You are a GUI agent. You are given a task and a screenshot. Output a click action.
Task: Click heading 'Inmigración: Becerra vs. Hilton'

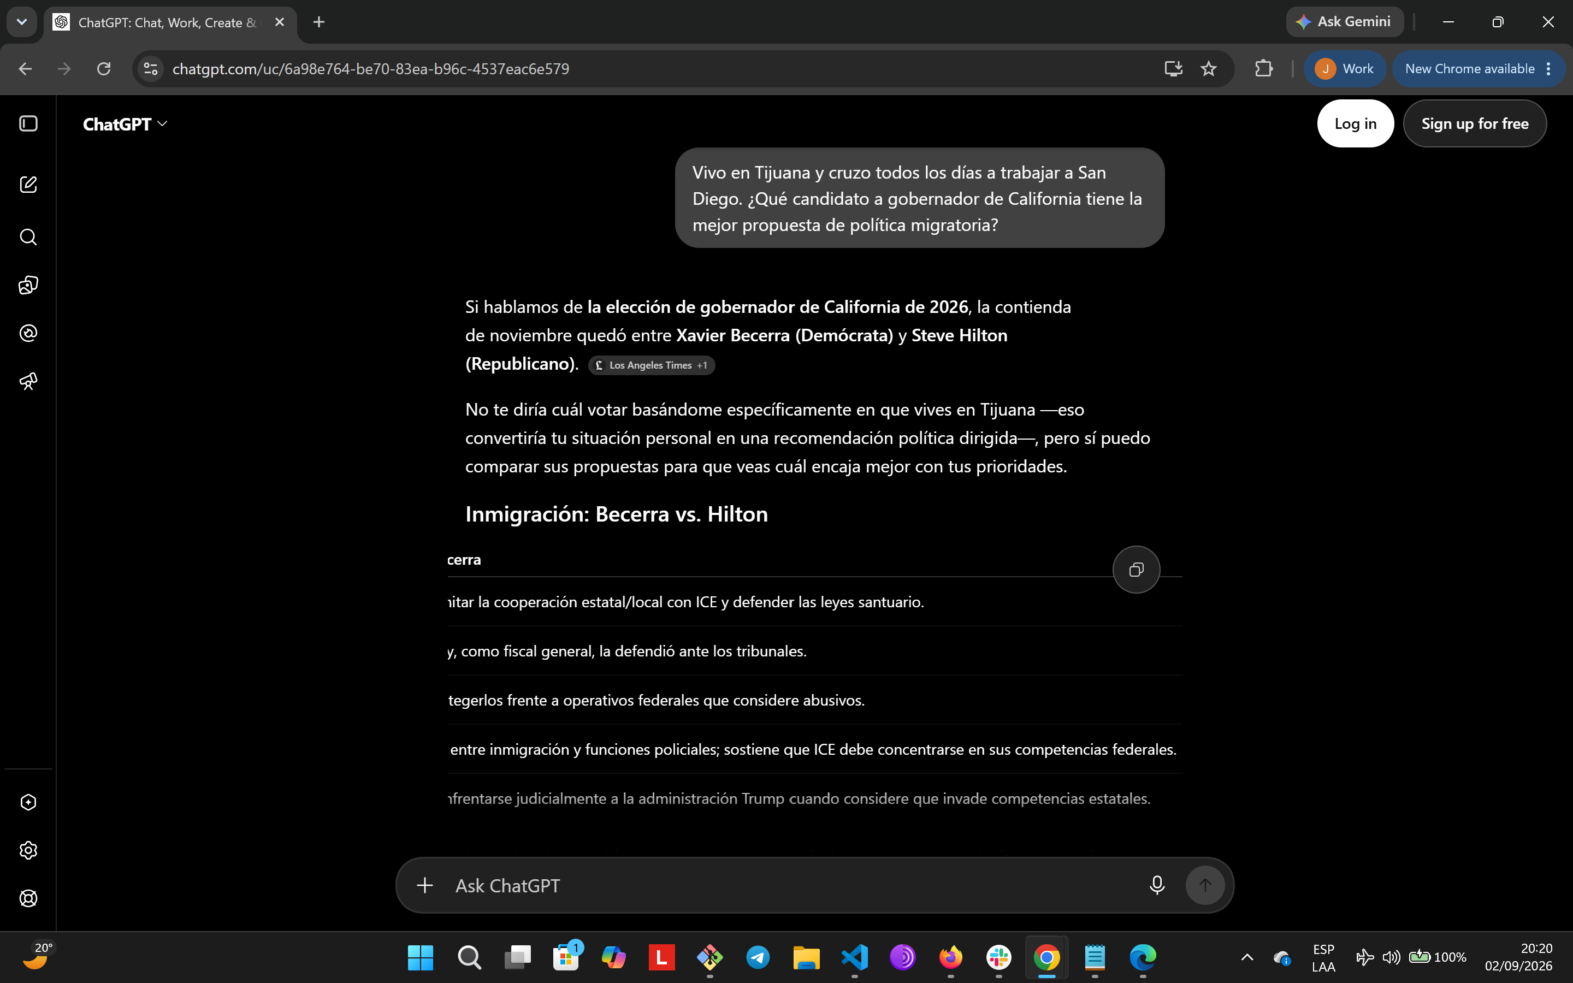[x=616, y=513]
